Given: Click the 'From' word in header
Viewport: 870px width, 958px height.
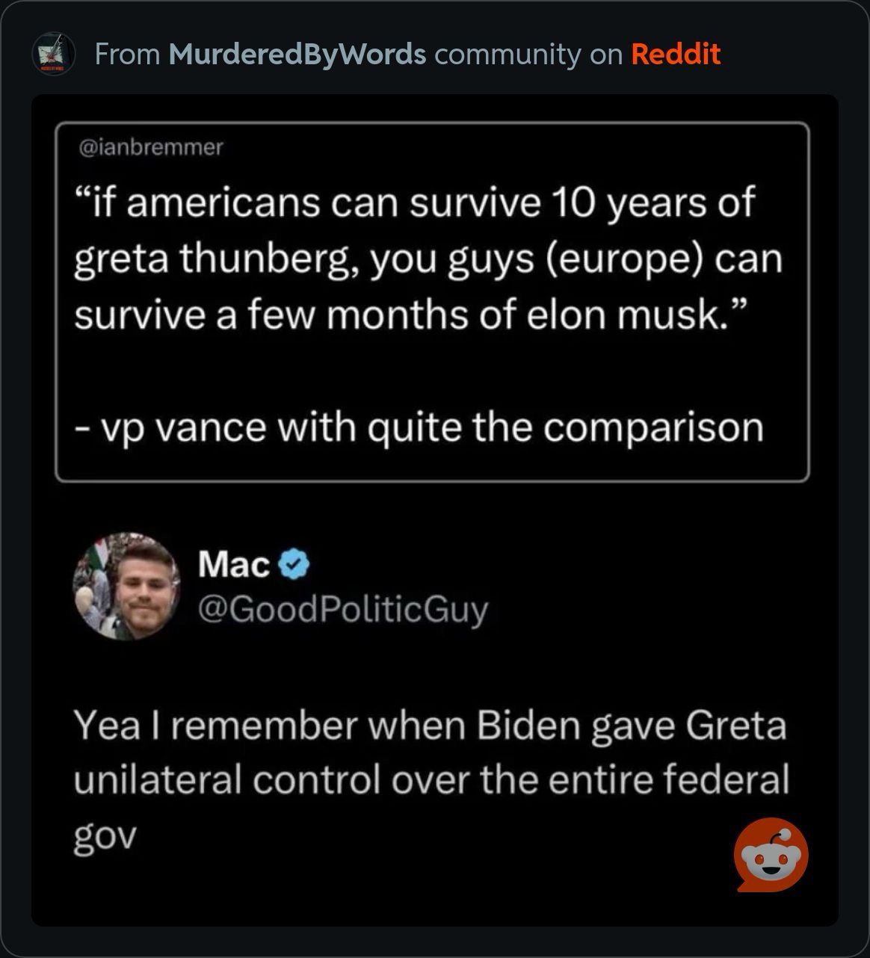Looking at the screenshot, I should click(128, 54).
